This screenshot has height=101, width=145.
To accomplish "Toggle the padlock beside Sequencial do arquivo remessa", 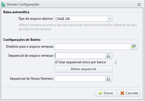I will pos(109,56).
